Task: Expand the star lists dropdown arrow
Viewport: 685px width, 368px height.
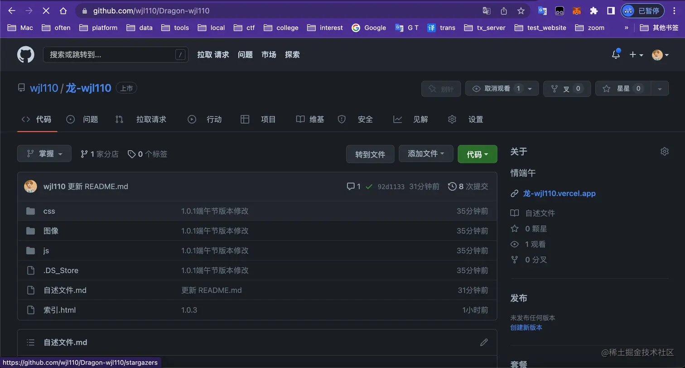Action: (660, 89)
